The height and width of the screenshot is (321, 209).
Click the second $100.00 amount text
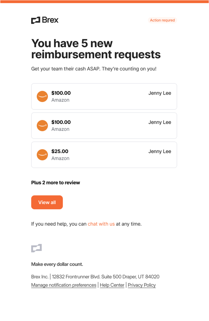61,122
